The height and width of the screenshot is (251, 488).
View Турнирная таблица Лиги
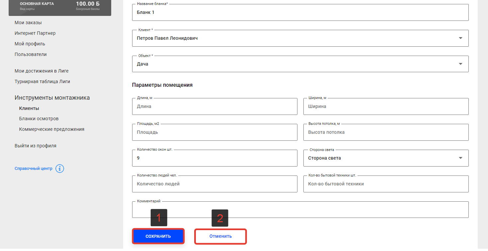42,81
